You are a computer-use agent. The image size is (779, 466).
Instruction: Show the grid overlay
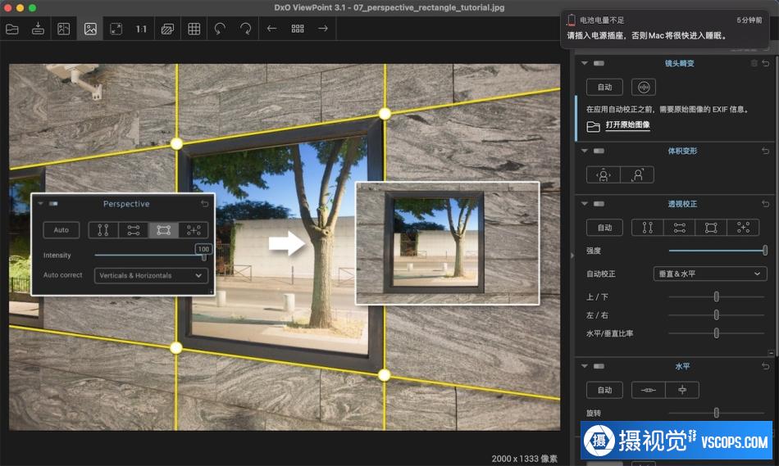click(194, 29)
